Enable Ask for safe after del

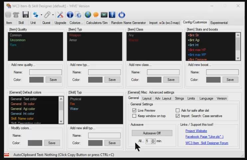point(177,110)
